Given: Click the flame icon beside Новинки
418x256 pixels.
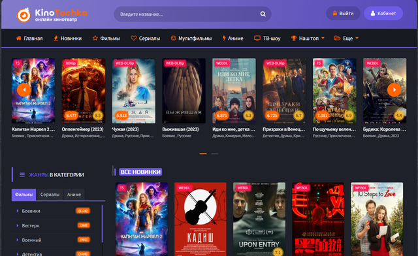Looking at the screenshot, I should [x=56, y=38].
